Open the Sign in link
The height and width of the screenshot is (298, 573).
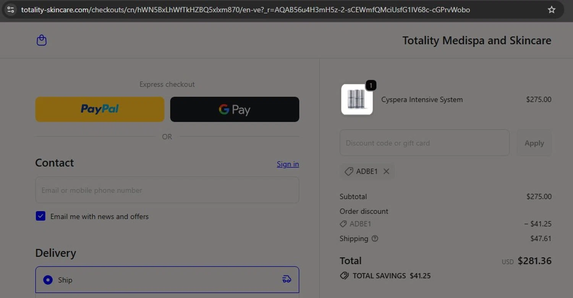click(288, 164)
